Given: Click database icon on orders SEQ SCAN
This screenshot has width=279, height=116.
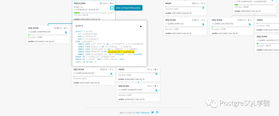Looking at the screenshot, I should point(203,25).
